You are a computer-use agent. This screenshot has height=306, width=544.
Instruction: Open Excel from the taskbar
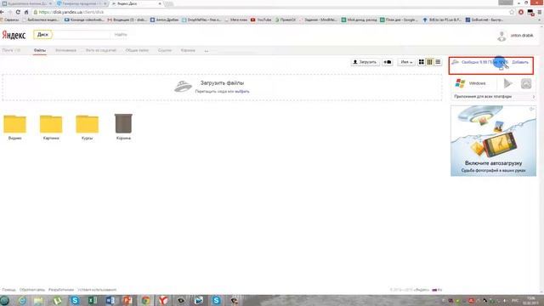pyautogui.click(x=93, y=300)
